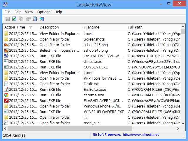Open the File menu
This screenshot has height=141, width=188.
pos(7,12)
